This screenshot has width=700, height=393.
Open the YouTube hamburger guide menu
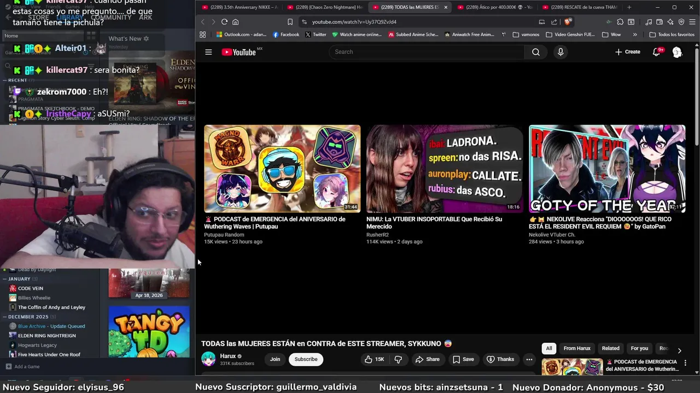208,52
